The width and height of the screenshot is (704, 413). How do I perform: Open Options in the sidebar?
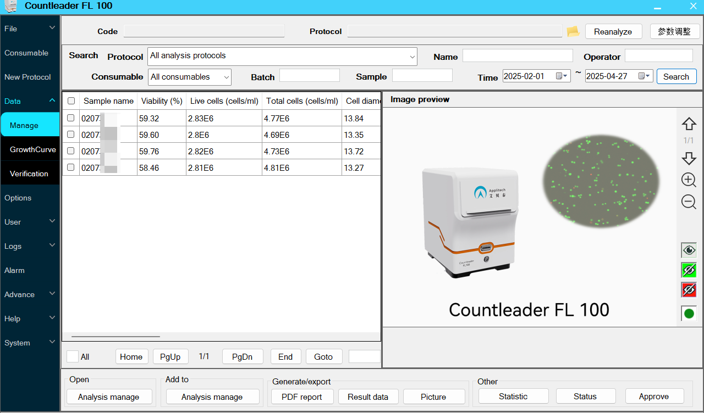(30, 198)
